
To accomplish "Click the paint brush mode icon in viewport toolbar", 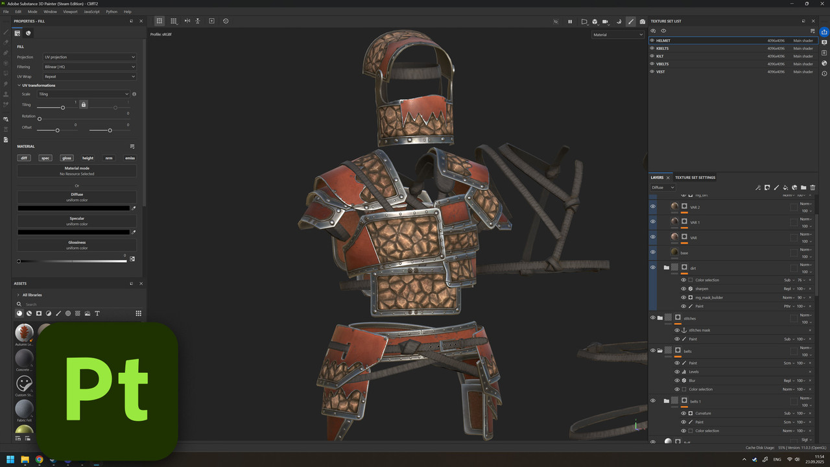I will pyautogui.click(x=630, y=21).
